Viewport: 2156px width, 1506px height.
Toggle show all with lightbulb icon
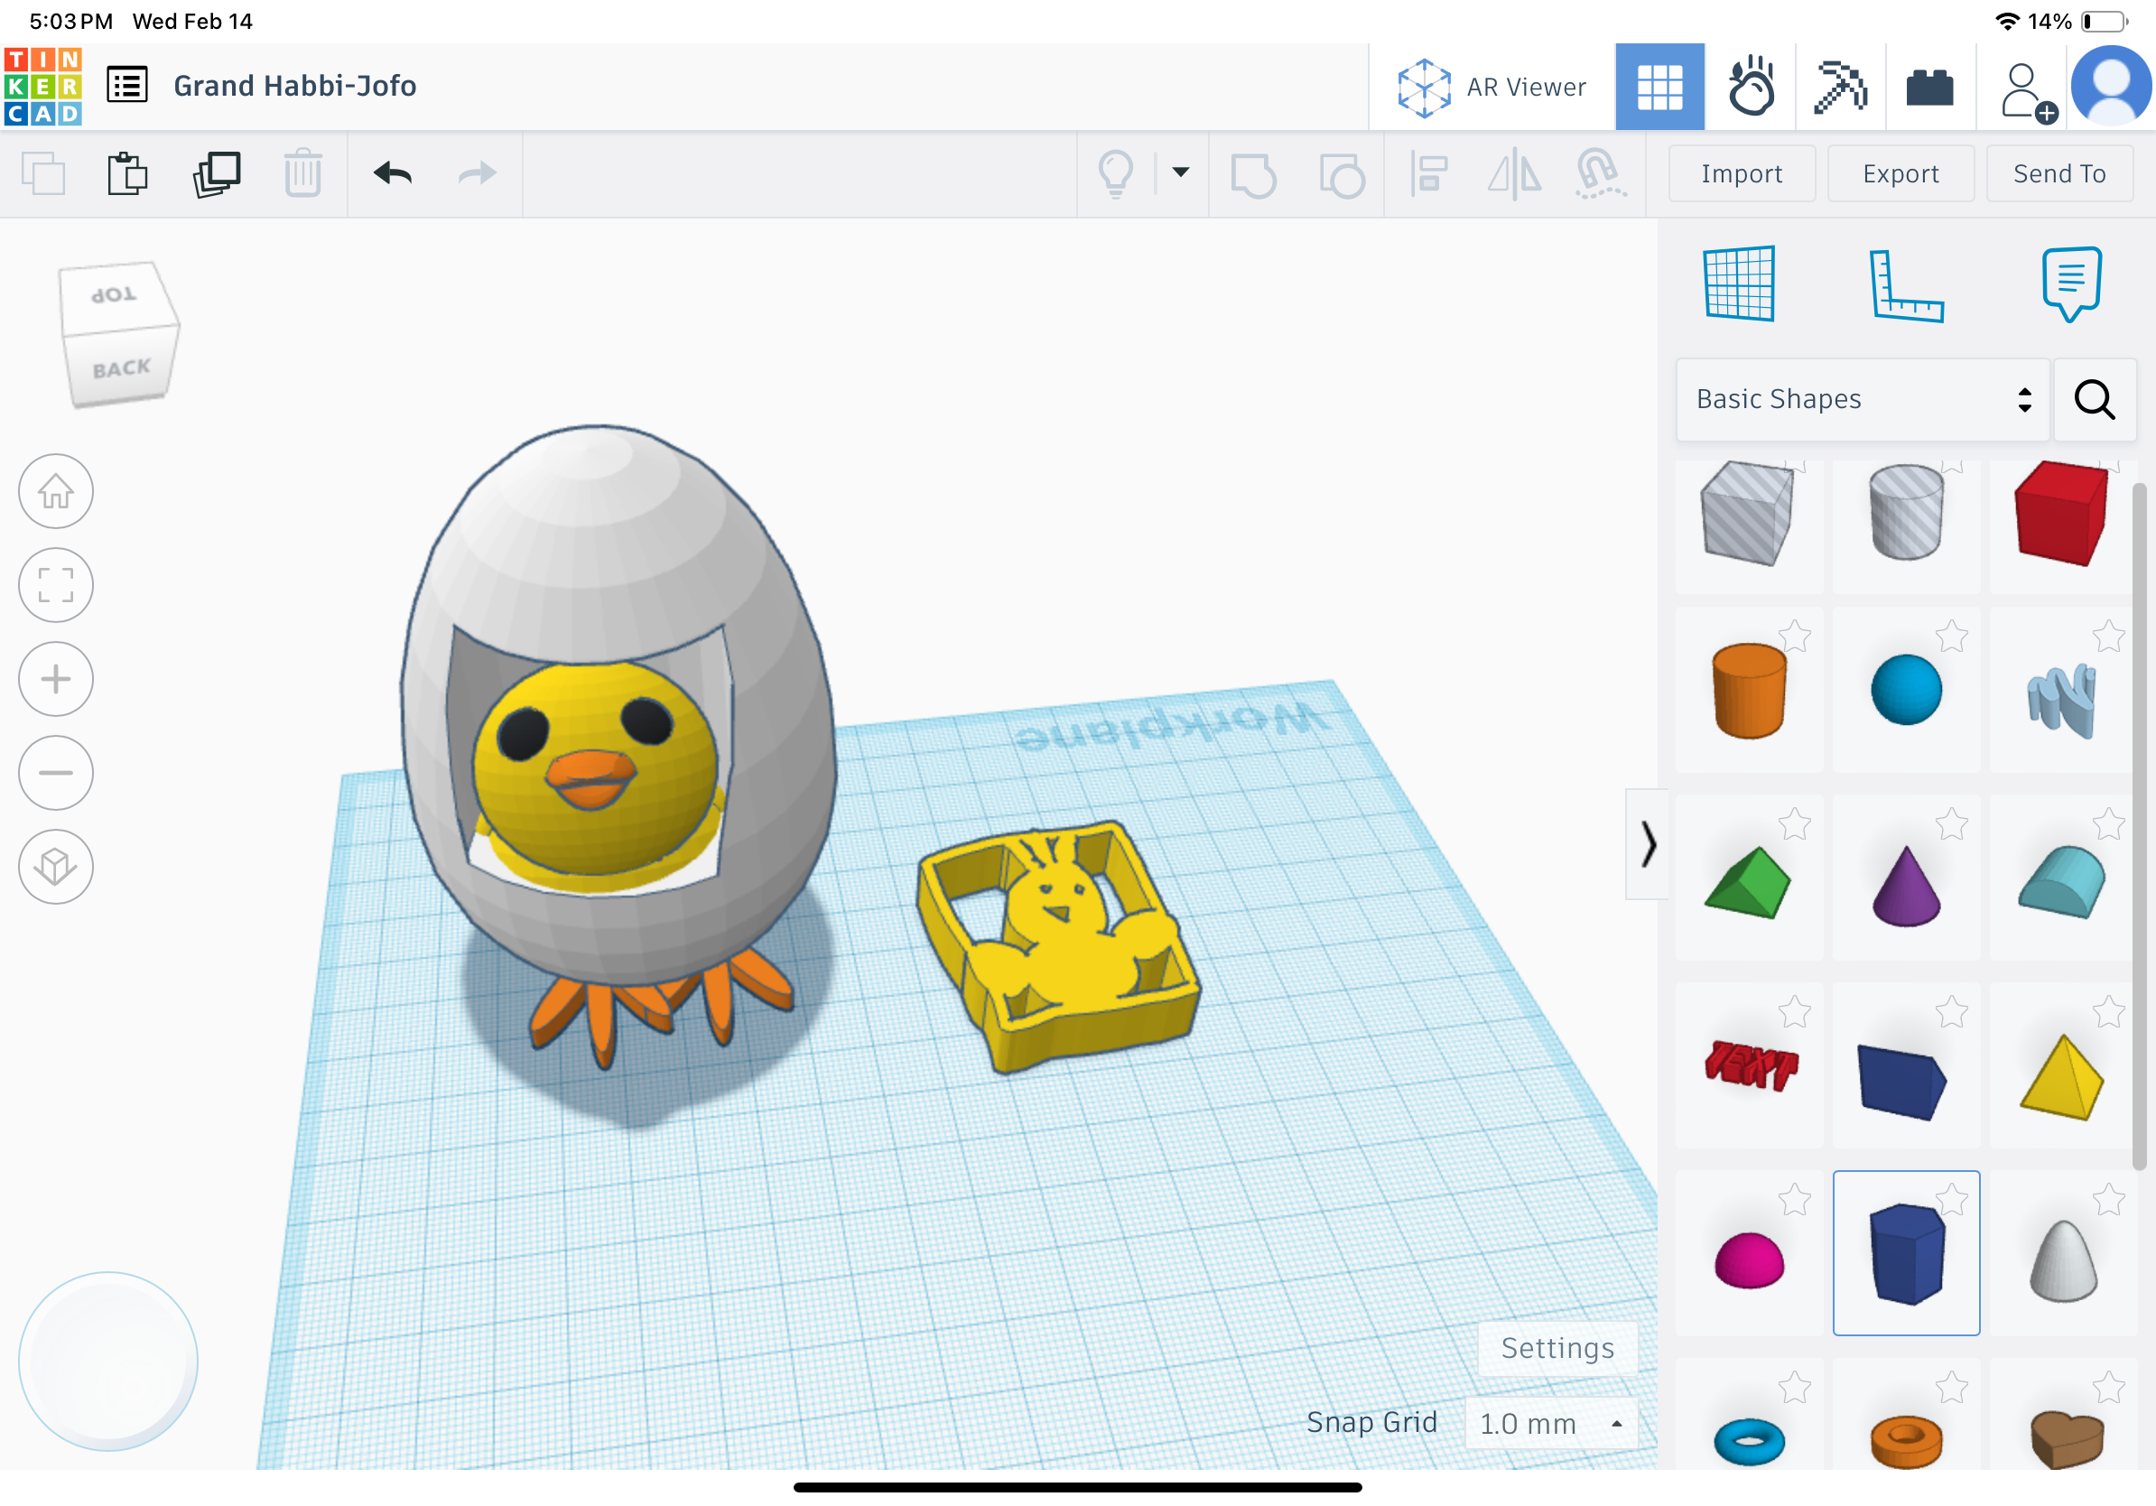coord(1116,173)
